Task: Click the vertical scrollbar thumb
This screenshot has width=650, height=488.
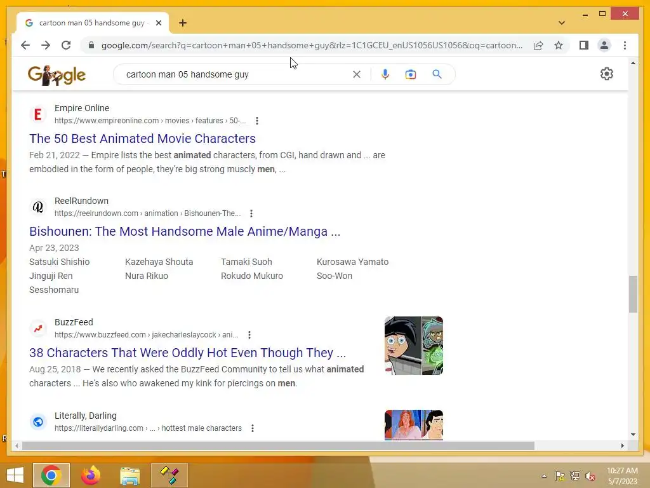Action: [x=633, y=294]
